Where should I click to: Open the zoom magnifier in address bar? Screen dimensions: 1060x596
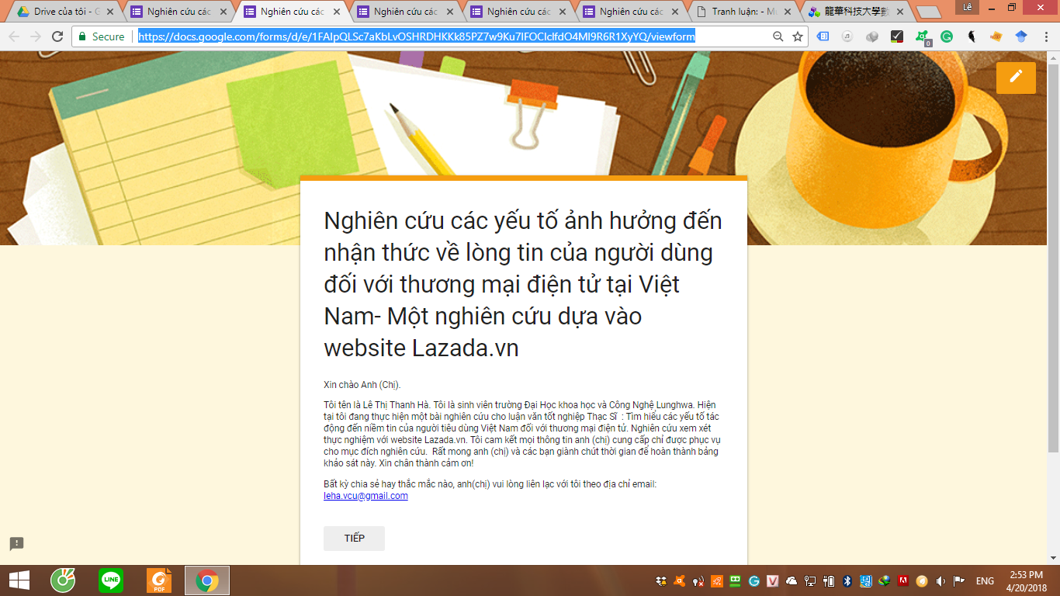[x=778, y=36]
